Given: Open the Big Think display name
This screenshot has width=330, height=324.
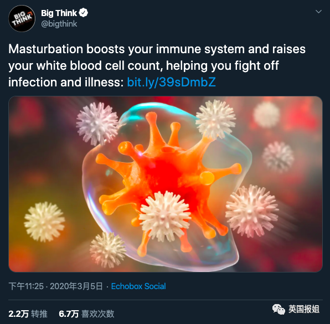Looking at the screenshot, I should tap(59, 13).
